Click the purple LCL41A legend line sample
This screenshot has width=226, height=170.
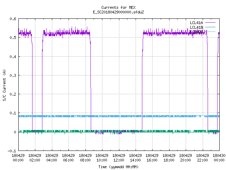coord(210,23)
